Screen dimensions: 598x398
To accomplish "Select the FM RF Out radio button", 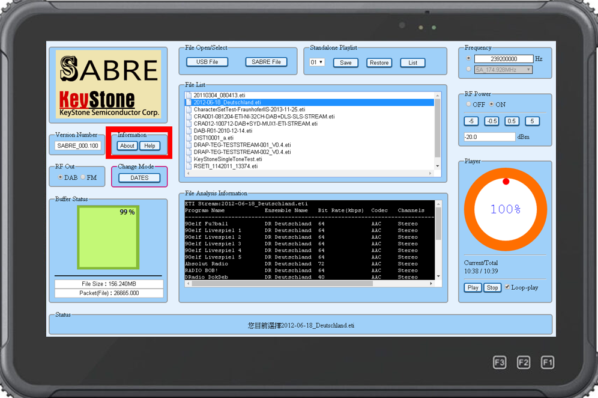I will click(83, 177).
